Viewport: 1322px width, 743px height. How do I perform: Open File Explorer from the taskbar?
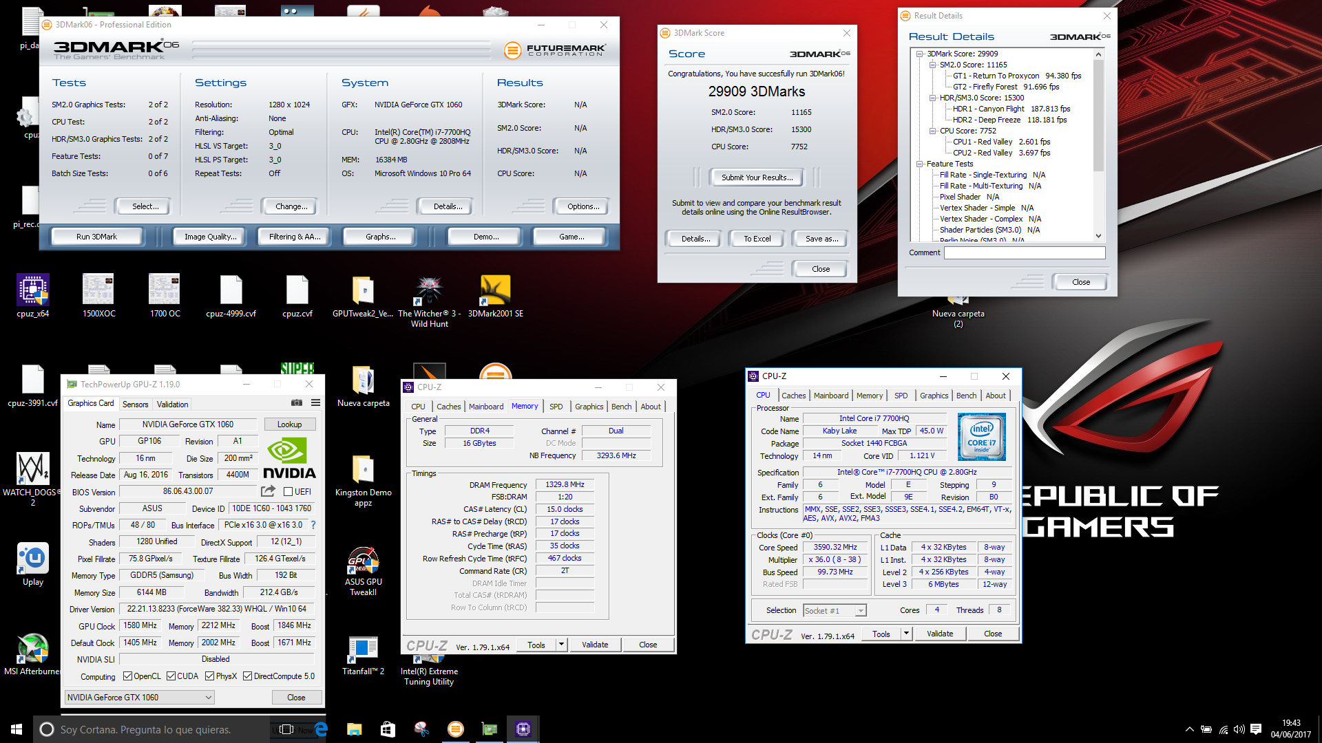pyautogui.click(x=354, y=729)
